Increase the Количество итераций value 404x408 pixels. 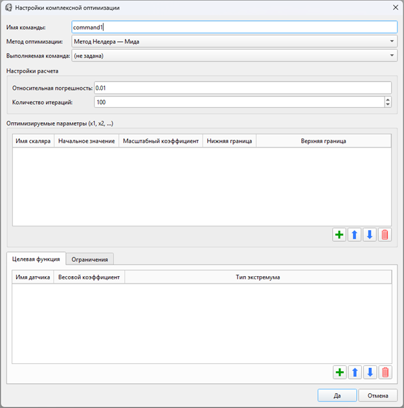coord(388,100)
